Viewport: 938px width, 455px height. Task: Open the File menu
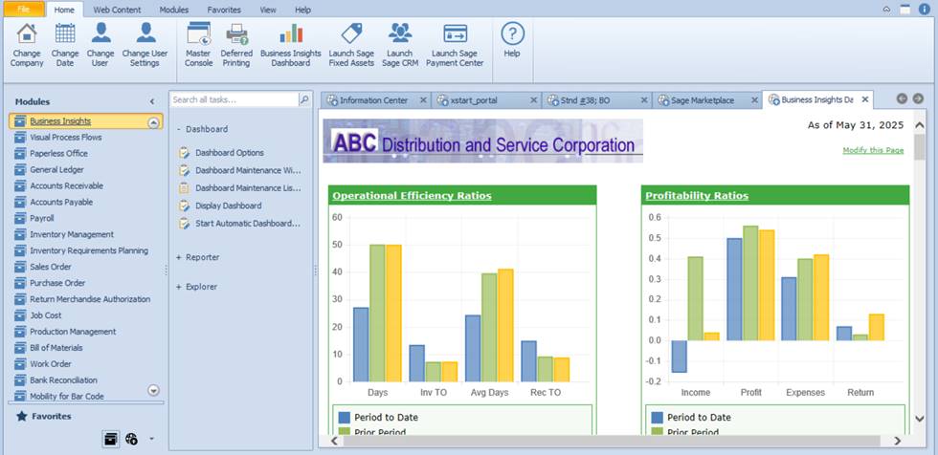point(23,10)
